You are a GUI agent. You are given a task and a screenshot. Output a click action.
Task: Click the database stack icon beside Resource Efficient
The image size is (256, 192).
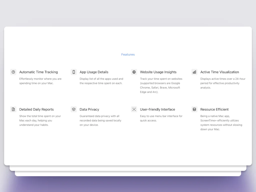tap(194, 109)
